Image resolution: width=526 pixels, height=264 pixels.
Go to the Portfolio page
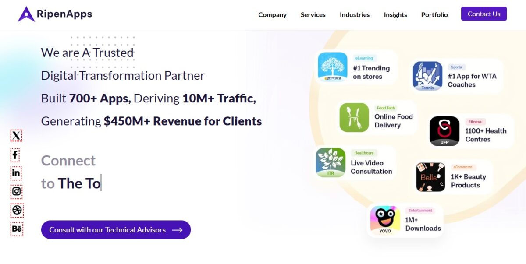click(434, 15)
